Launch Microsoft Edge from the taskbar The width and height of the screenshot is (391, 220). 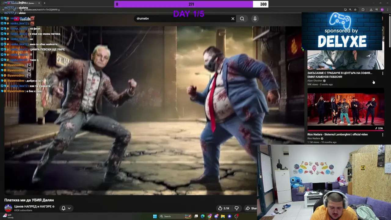(x=203, y=216)
